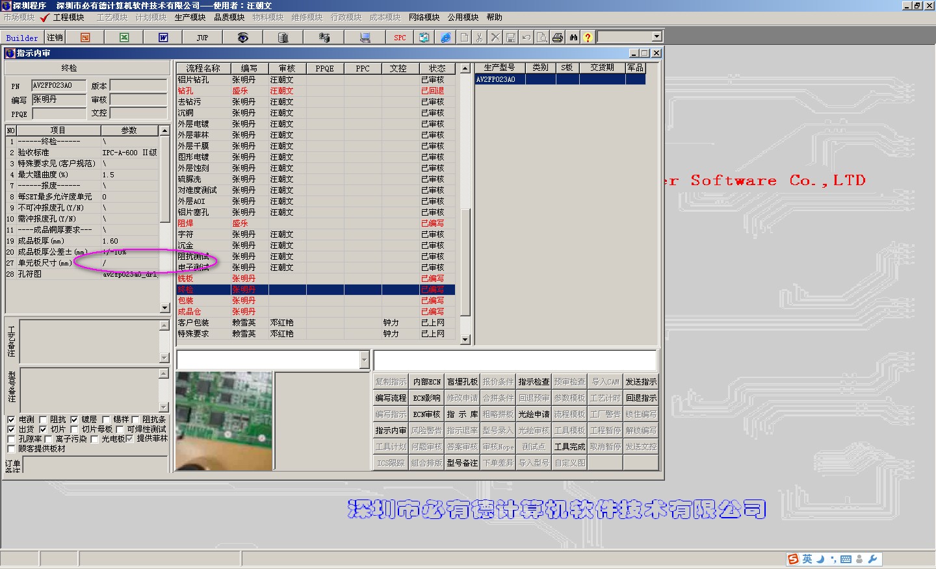Viewport: 936px width, 569px height.
Task: Click the wrench settings icon in tray
Action: pyautogui.click(x=872, y=559)
